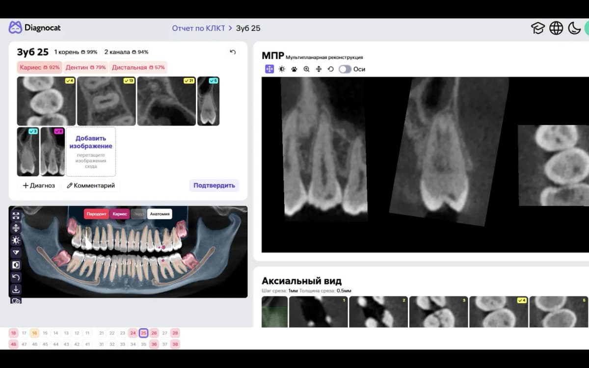Open the tooth thumbnail marked 21

coord(166,101)
